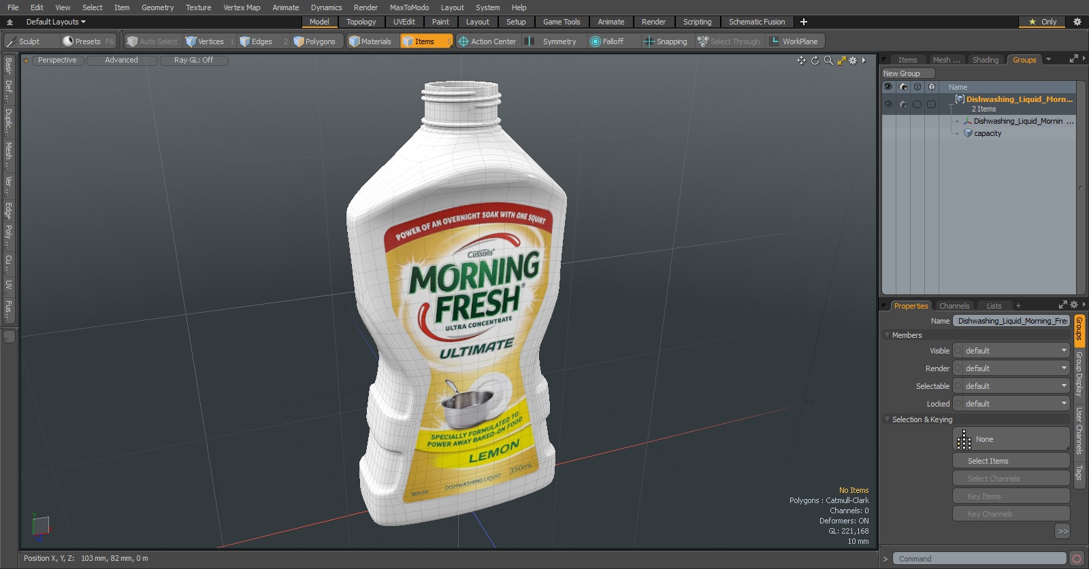Screen dimensions: 1089x569
Task: Click the Ray GL: Off button
Action: 194,61
